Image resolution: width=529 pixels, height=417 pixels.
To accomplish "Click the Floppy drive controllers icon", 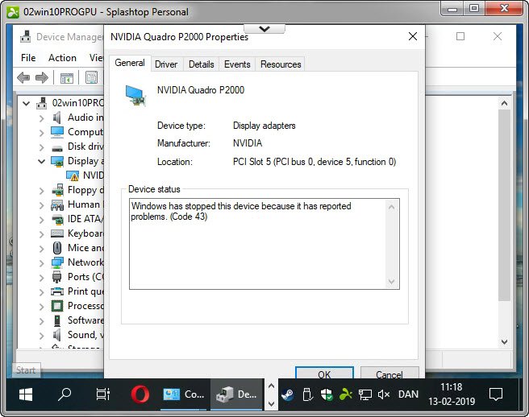I will coord(58,190).
